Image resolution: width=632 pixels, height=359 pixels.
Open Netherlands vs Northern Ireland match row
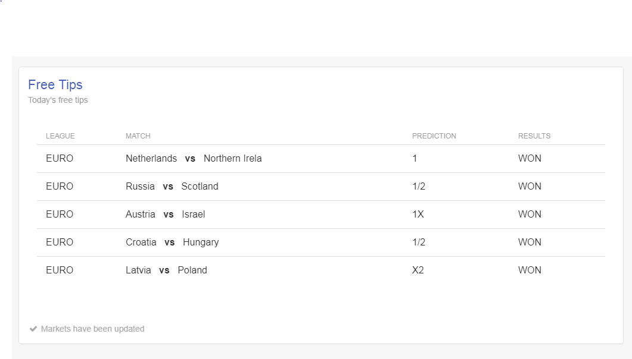click(x=321, y=159)
